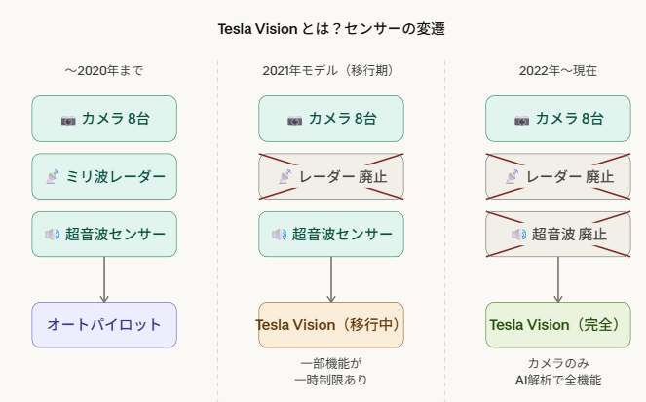Click the speaker icon beside 超音波 廃止
Screen dimensions: 646x402
click(x=518, y=235)
